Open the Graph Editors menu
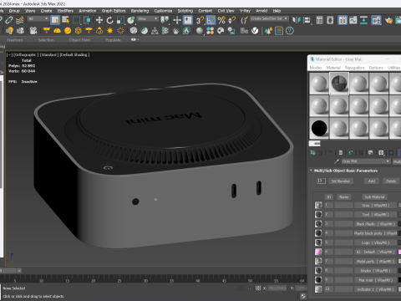This screenshot has height=301, width=401. 114,11
